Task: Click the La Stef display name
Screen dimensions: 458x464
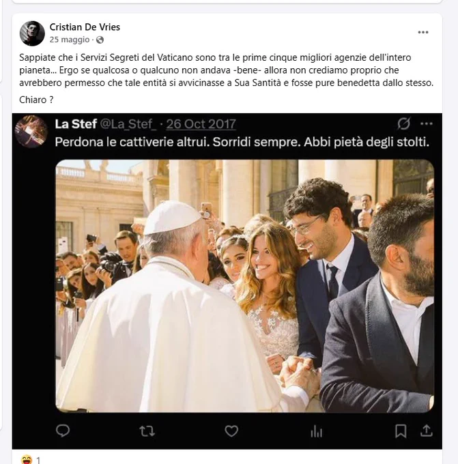Action: (x=76, y=124)
